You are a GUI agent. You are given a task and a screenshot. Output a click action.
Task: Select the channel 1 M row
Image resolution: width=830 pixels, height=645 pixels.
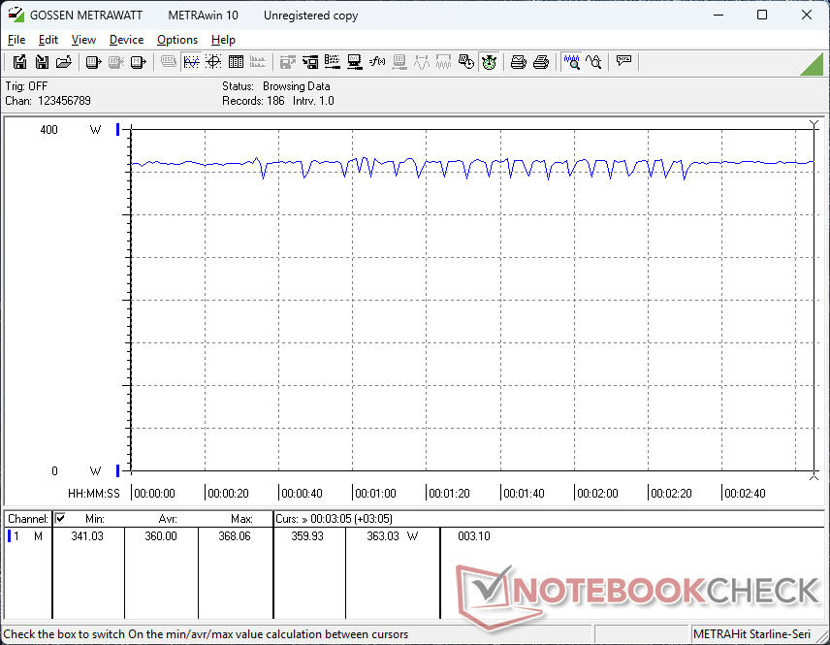[x=26, y=536]
